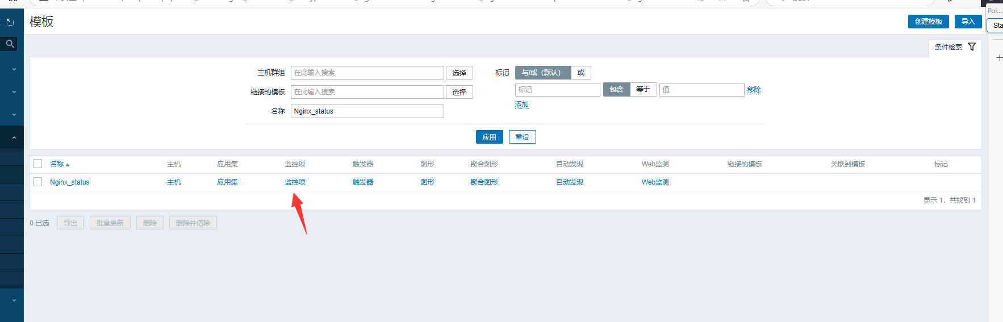This screenshot has height=322, width=1003.
Task: Open 图形 link in Nginx_status row
Action: coord(427,182)
